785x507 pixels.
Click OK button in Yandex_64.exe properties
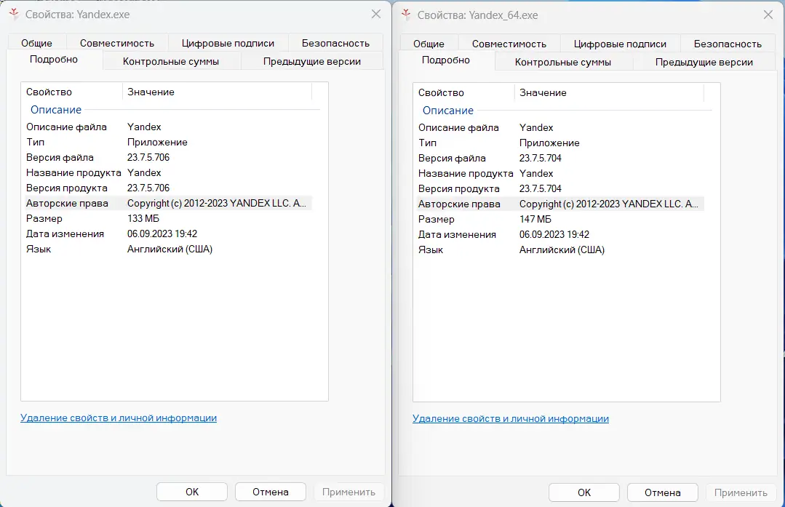[584, 492]
